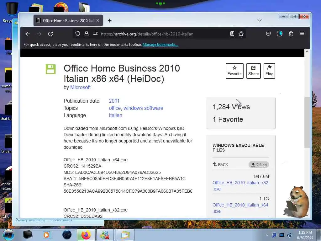321x241 pixels.
Task: Open the dark globe browser icon on taskbar
Action: (x=67, y=235)
